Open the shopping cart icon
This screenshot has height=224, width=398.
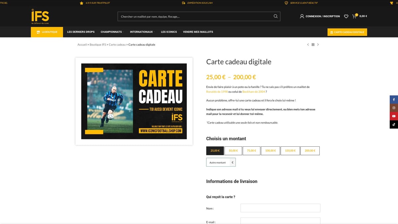355,16
